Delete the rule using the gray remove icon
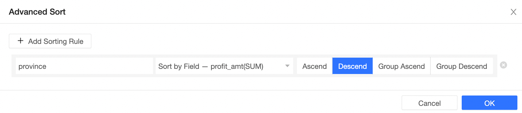Screen dimensions: 522x113 (503, 65)
